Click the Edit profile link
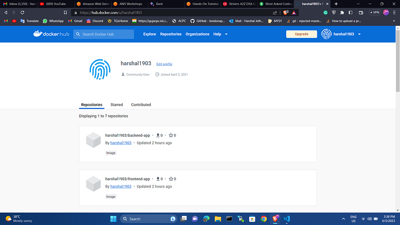 (164, 64)
